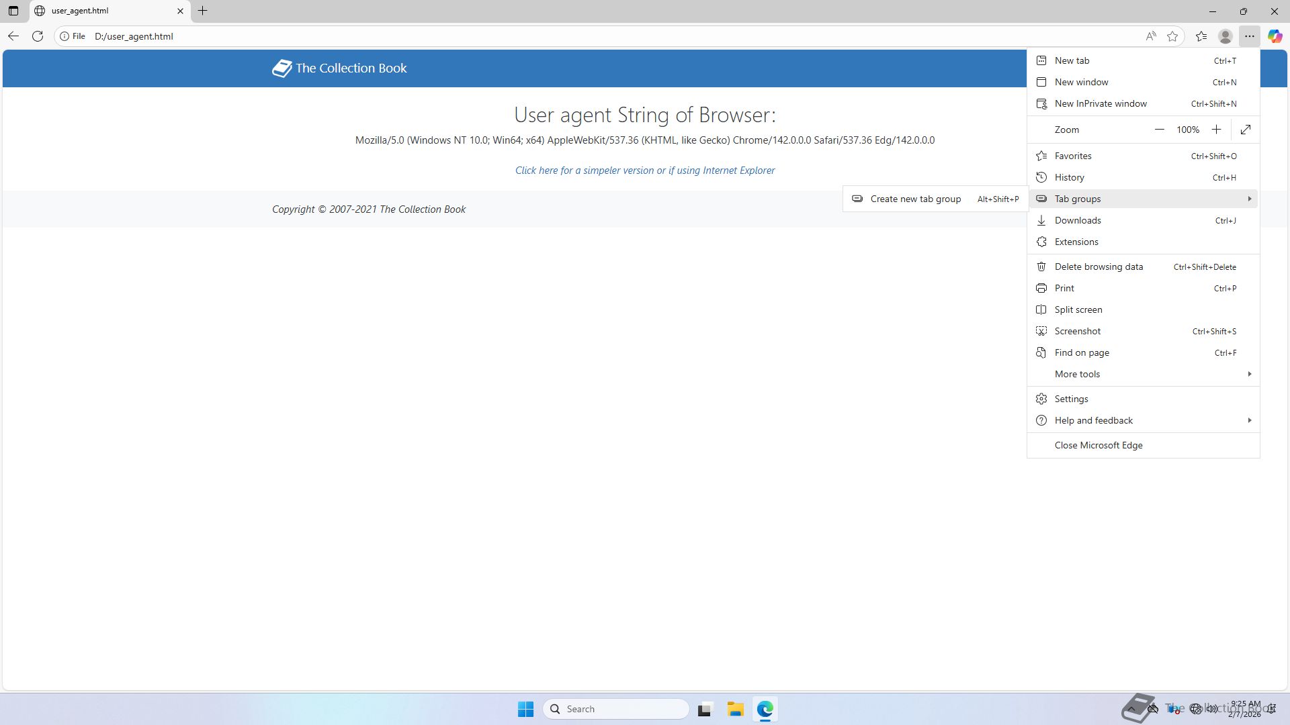Click the new tab plus button
The image size is (1290, 725).
pos(202,11)
